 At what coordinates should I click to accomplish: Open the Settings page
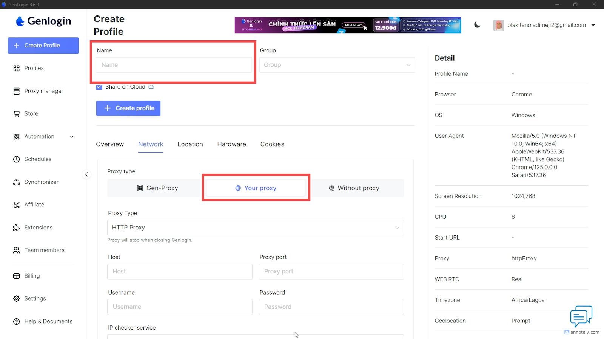tap(35, 299)
